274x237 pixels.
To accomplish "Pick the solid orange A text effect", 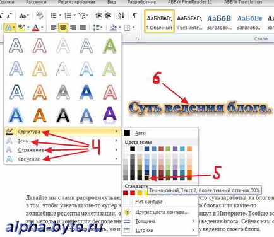I will click(x=40, y=115).
